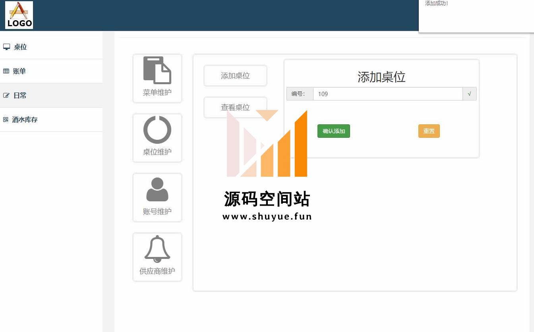Click the monitor icon beside 桌位
Screen dimensions: 534x332
6,47
